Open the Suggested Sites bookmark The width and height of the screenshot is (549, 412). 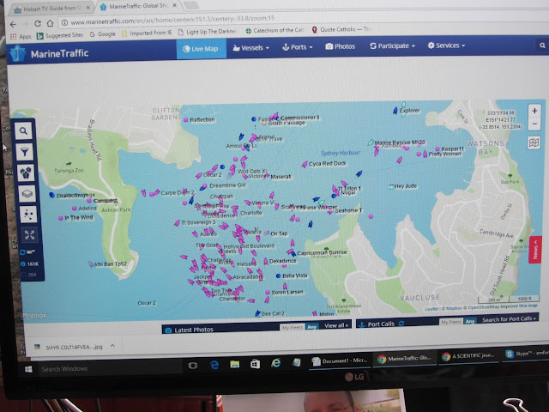[60, 35]
